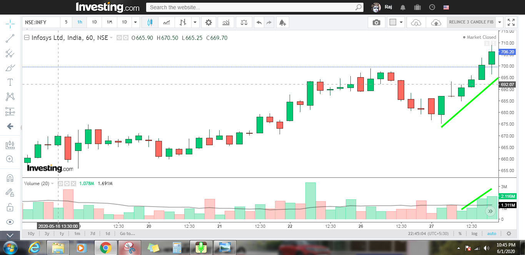
Task: Click the website search field
Action: 254,7
